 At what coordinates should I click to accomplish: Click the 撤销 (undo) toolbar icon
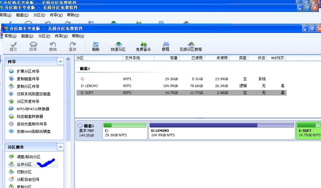point(53,46)
